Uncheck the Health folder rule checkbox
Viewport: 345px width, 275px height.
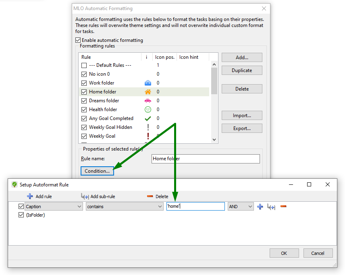(x=84, y=110)
